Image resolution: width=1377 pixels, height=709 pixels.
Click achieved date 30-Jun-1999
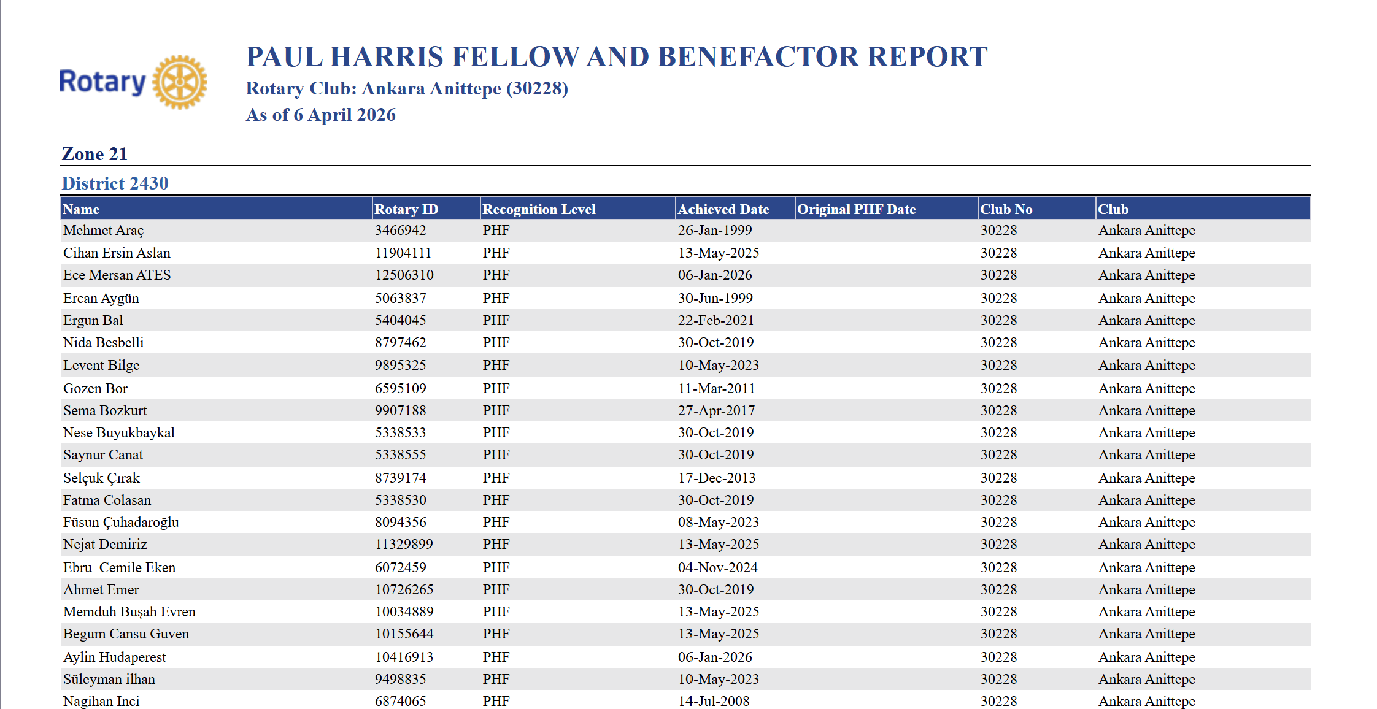tap(715, 298)
